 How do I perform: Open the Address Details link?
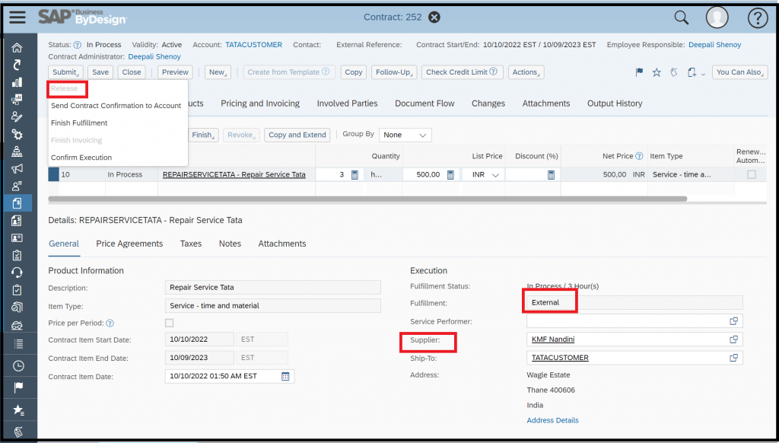552,420
